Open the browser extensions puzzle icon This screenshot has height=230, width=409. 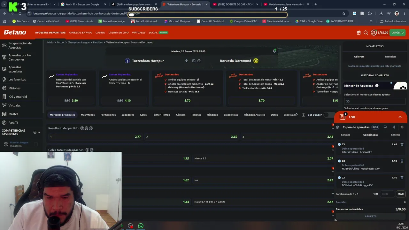pyautogui.click(x=370, y=13)
